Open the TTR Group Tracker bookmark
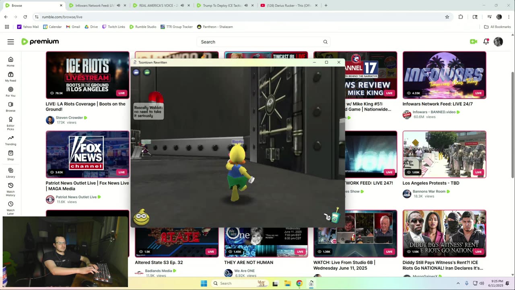Viewport: 515px width, 290px height. (x=176, y=27)
